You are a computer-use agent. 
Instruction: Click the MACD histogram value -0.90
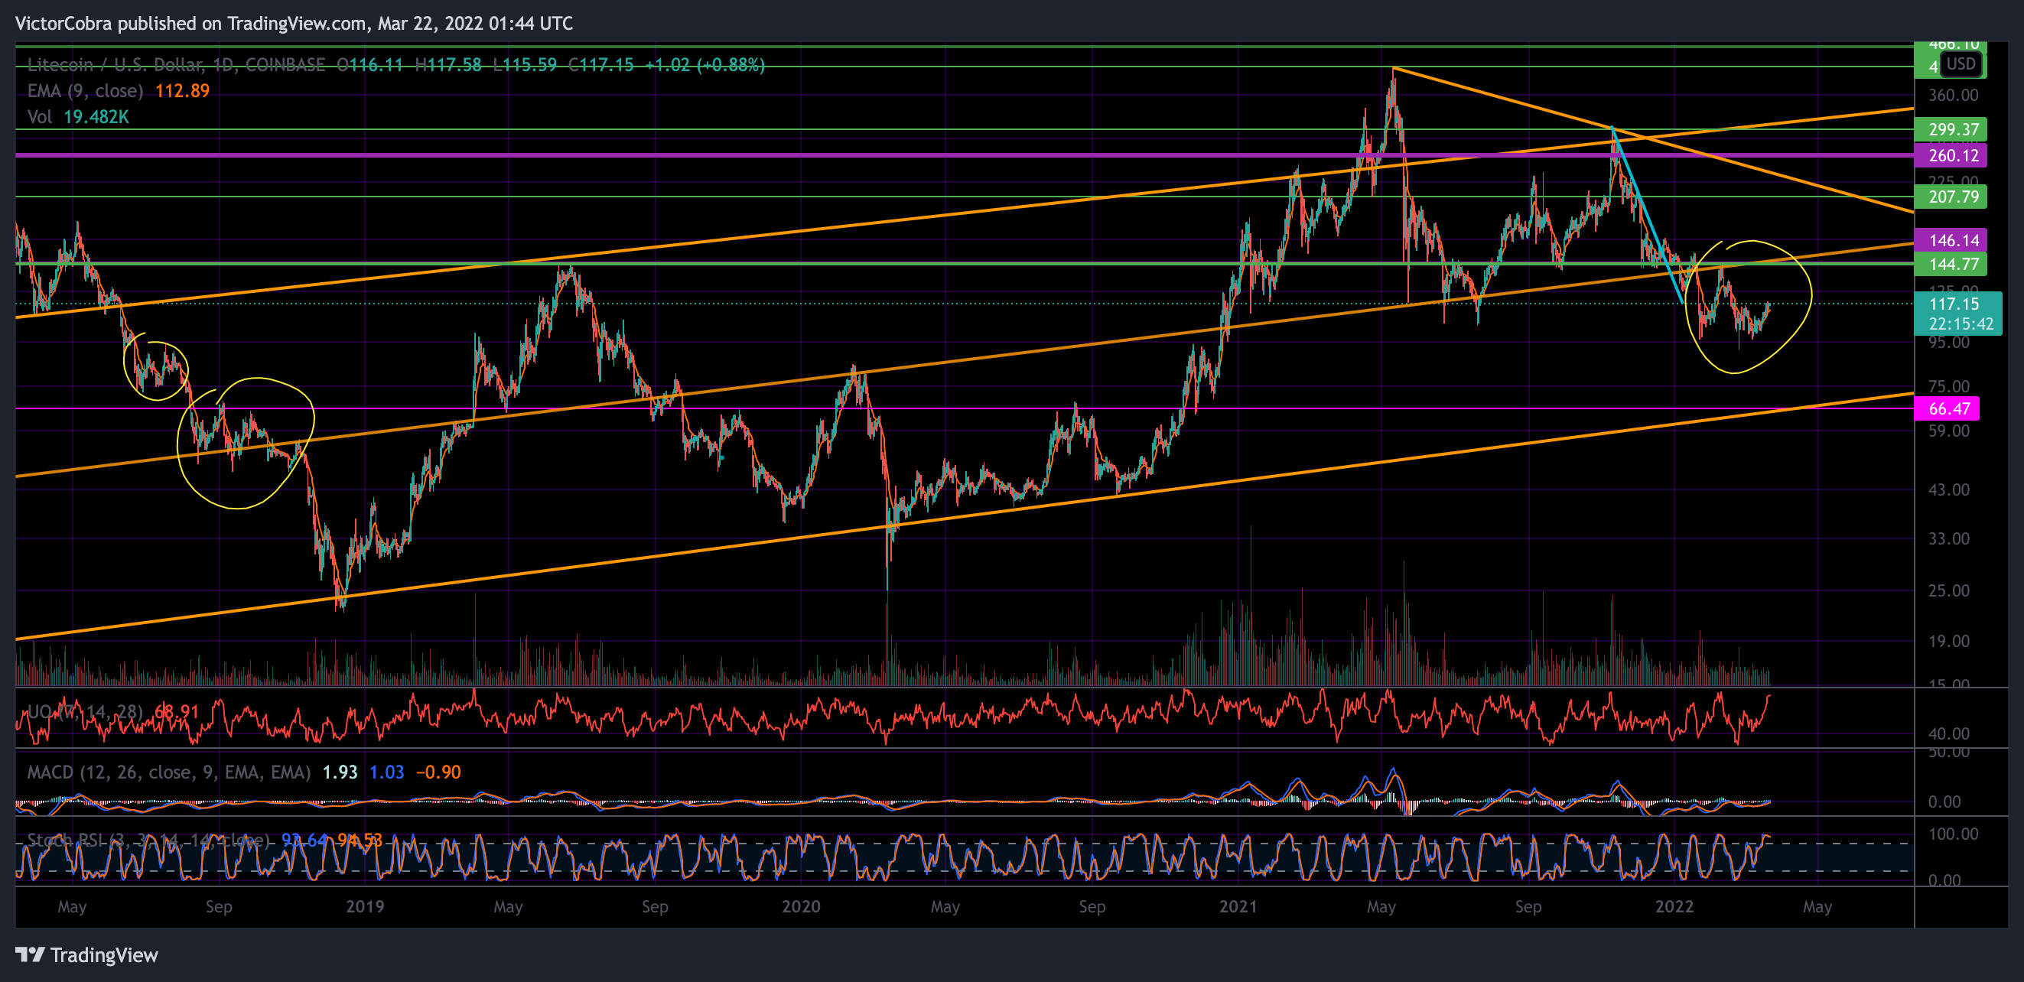point(438,772)
